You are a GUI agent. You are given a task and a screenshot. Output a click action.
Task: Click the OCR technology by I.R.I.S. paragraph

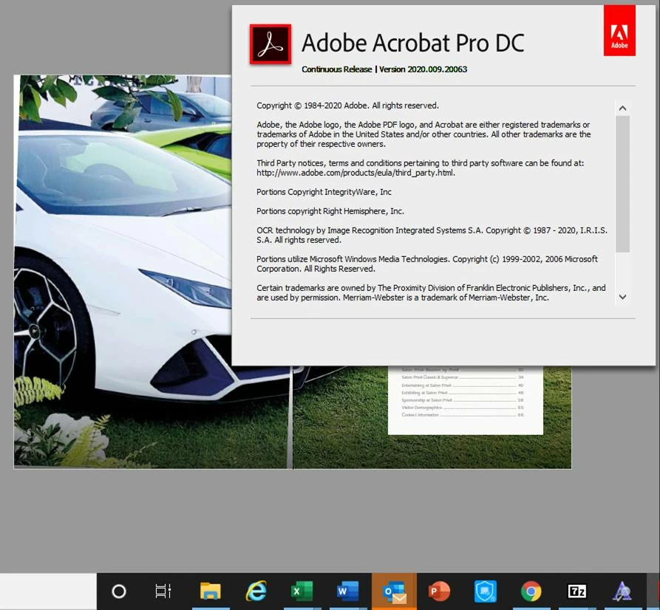pos(432,235)
